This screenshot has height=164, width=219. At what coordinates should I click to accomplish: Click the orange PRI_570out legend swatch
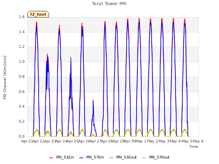tap(144, 158)
